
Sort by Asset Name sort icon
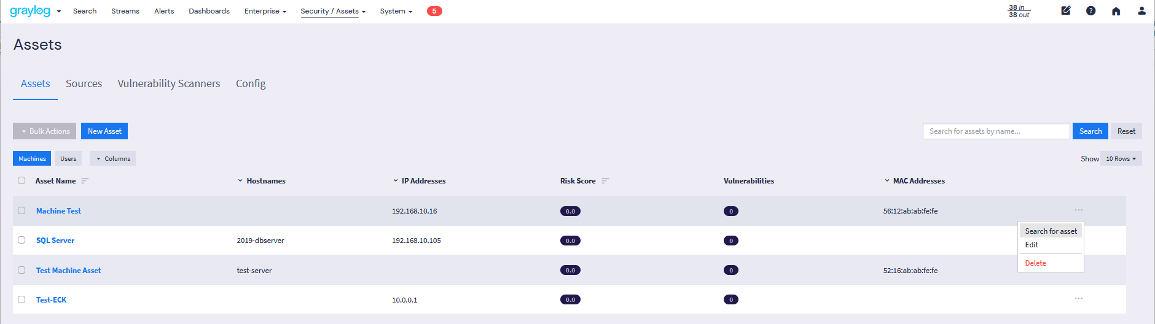85,181
